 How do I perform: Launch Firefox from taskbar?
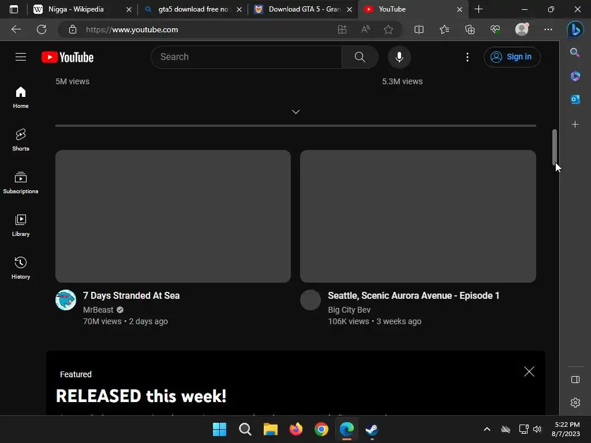tap(296, 429)
